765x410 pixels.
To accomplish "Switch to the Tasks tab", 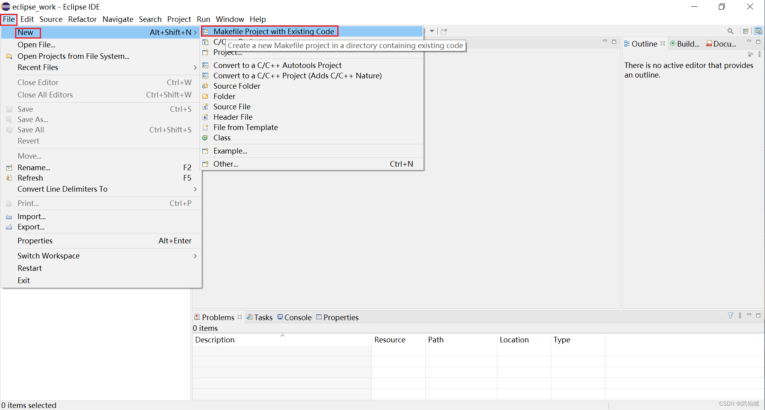I will (260, 317).
